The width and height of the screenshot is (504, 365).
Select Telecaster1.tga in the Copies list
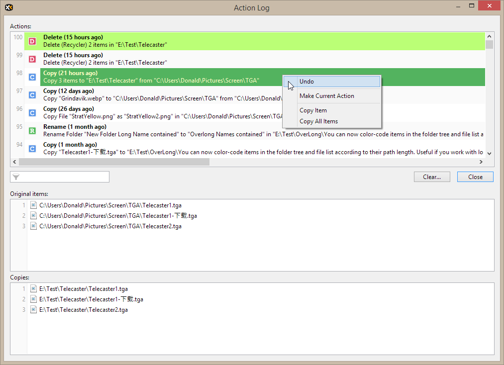(83, 289)
